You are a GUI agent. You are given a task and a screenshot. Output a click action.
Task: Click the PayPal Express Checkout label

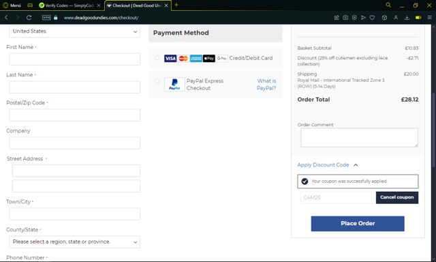205,85
